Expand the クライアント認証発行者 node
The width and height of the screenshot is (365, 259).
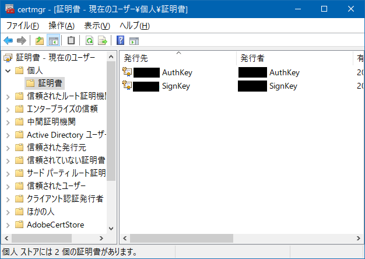(x=8, y=199)
